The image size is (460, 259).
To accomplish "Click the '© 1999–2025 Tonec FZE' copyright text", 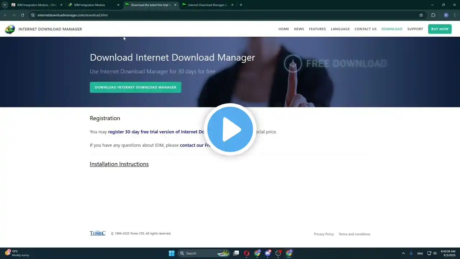I will tap(141, 233).
